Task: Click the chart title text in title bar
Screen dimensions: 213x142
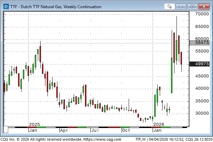Action: pos(55,6)
